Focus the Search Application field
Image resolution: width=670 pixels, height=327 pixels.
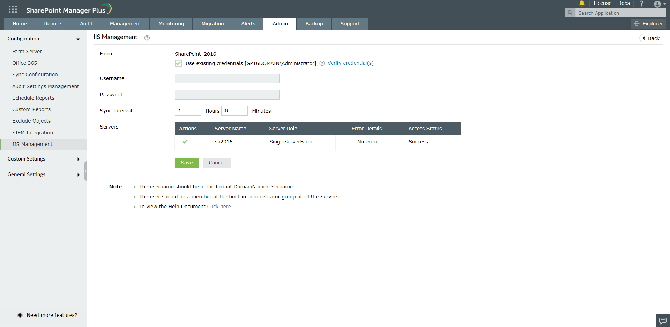click(620, 13)
